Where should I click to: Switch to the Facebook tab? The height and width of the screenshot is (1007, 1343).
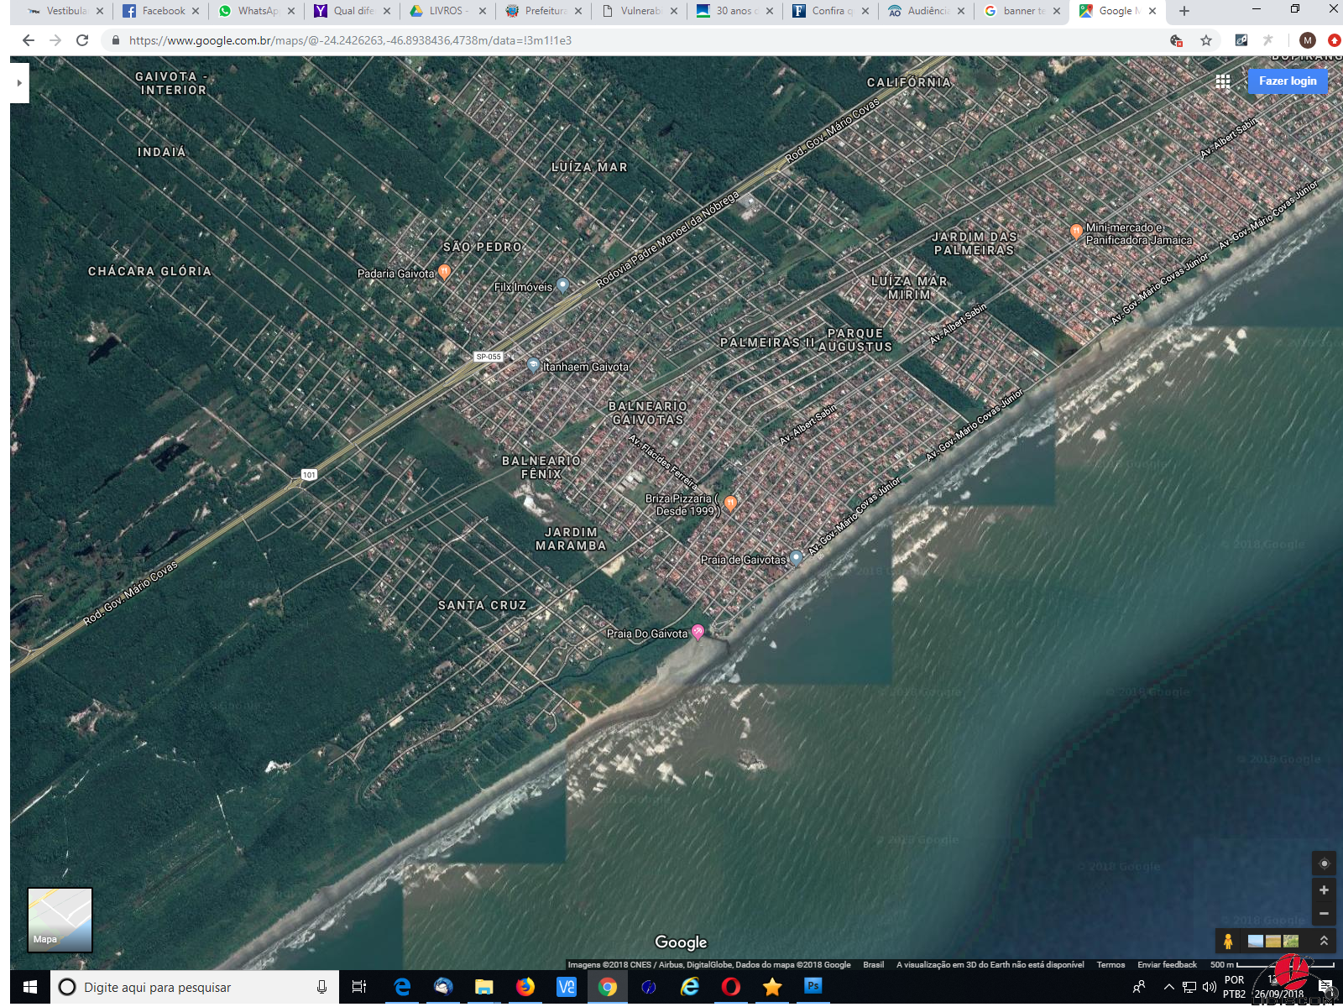tap(159, 11)
